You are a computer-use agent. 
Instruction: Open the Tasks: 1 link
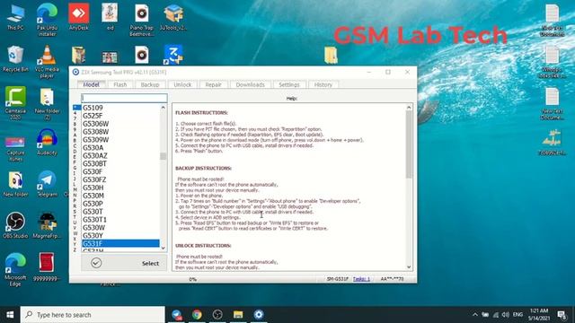tap(361, 279)
